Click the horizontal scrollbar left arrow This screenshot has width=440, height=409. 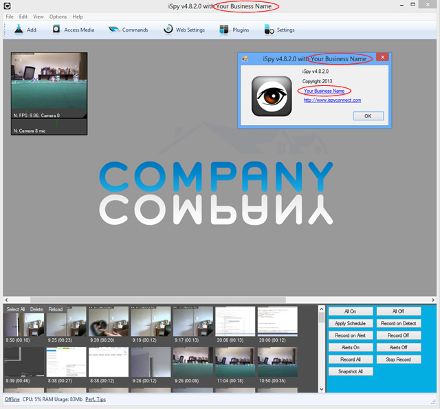tap(6, 300)
